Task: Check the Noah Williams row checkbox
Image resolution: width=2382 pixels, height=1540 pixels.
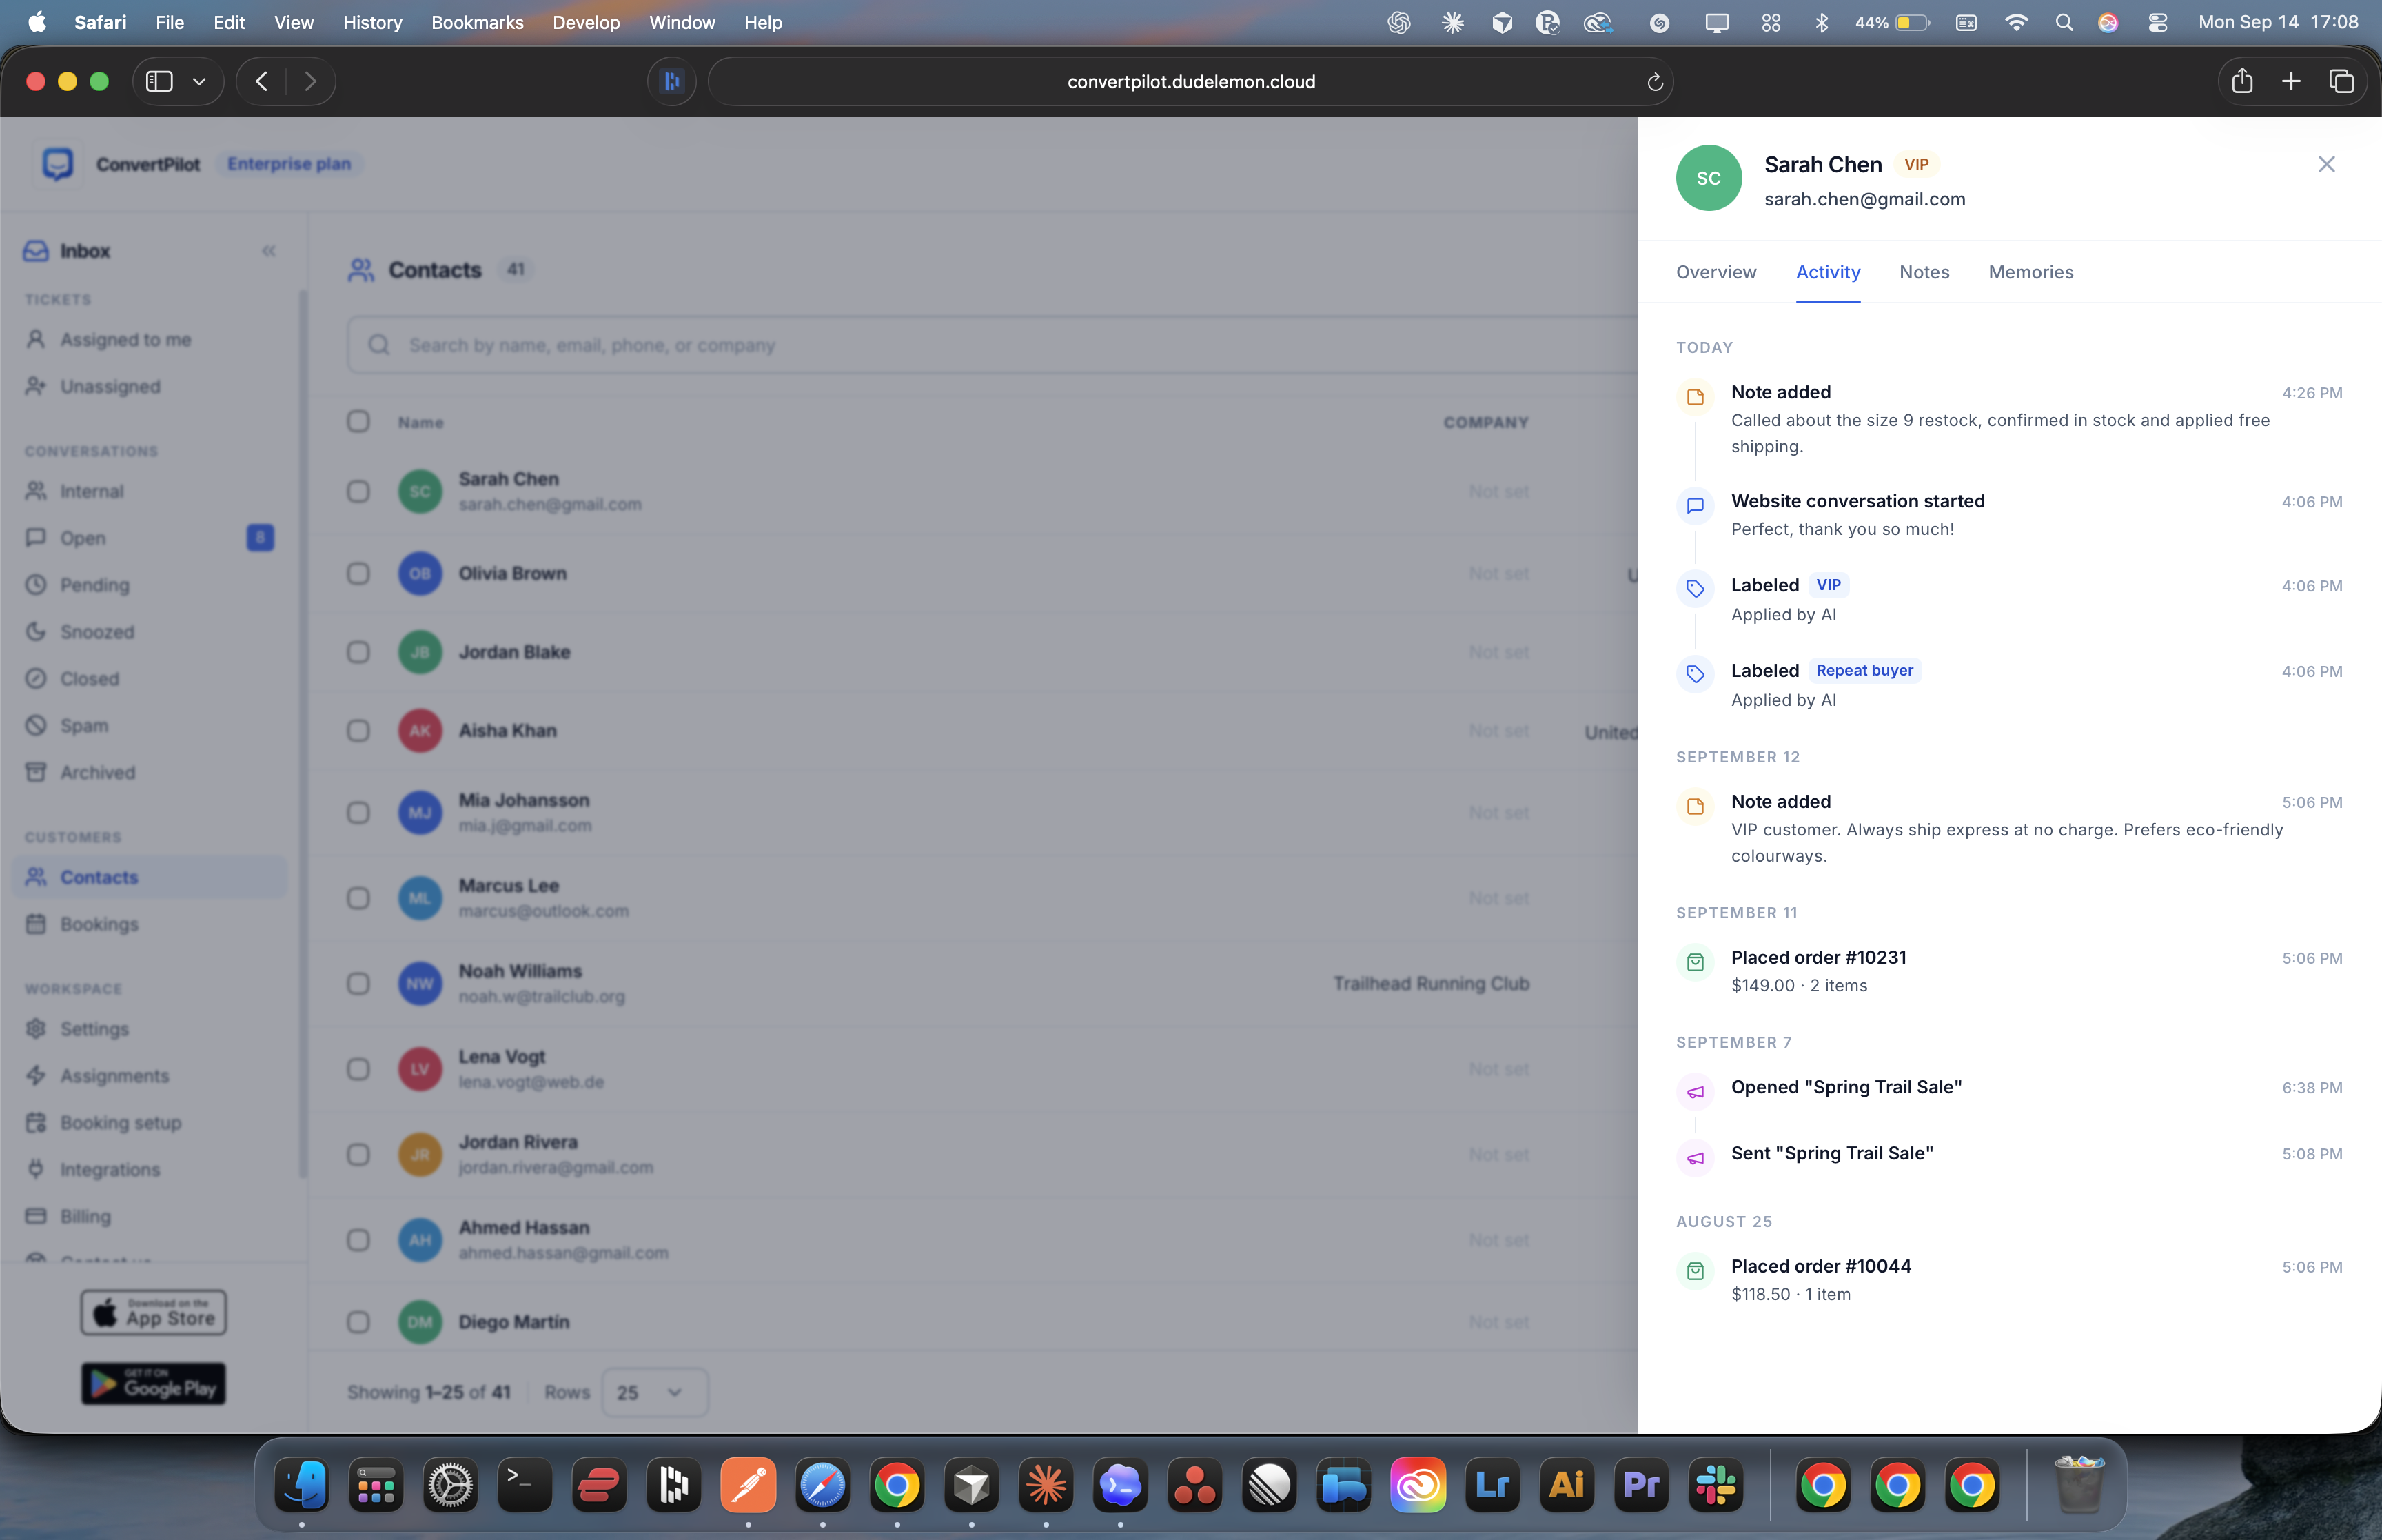Action: pos(358,984)
